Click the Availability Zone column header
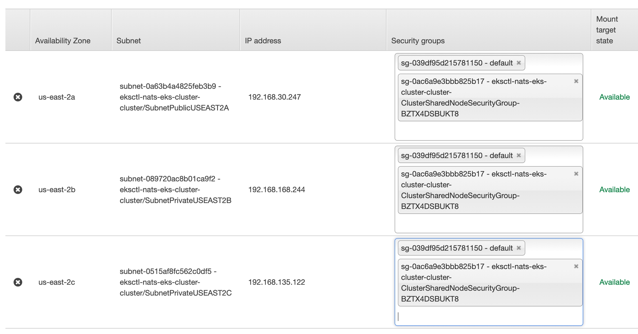 click(63, 41)
